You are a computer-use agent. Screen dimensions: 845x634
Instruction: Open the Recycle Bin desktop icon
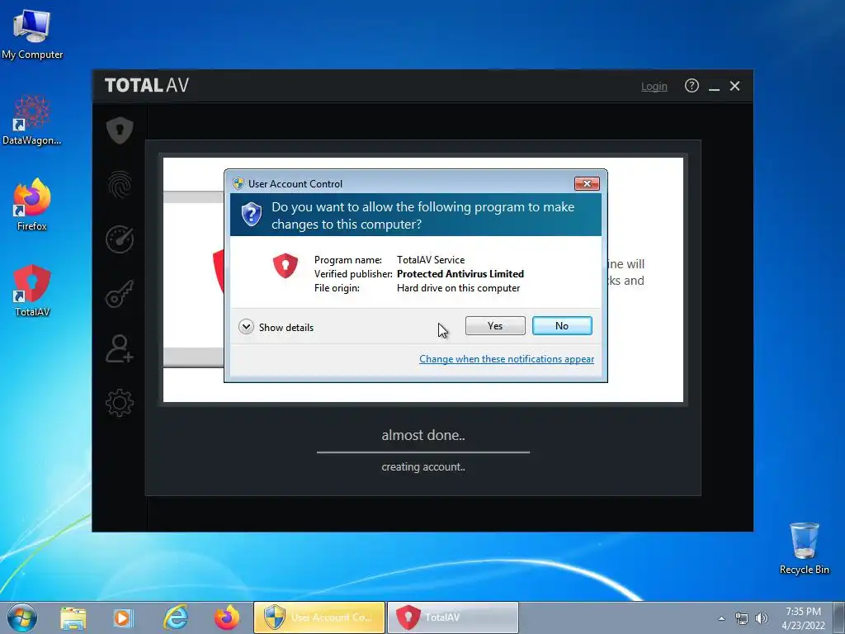click(804, 548)
